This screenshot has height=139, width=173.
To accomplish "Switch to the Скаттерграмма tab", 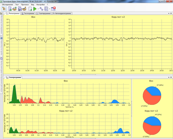I will [44, 13].
